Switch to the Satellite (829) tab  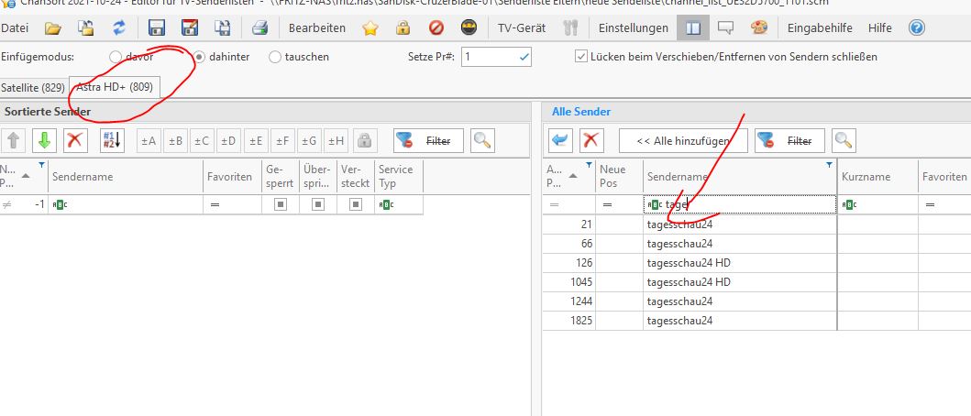[x=33, y=88]
